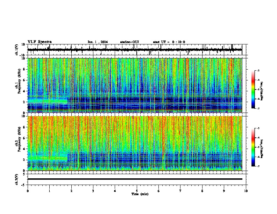Click the ch.1 frequency tick "8"
The width and height of the screenshot is (277, 214).
[x=24, y=69]
